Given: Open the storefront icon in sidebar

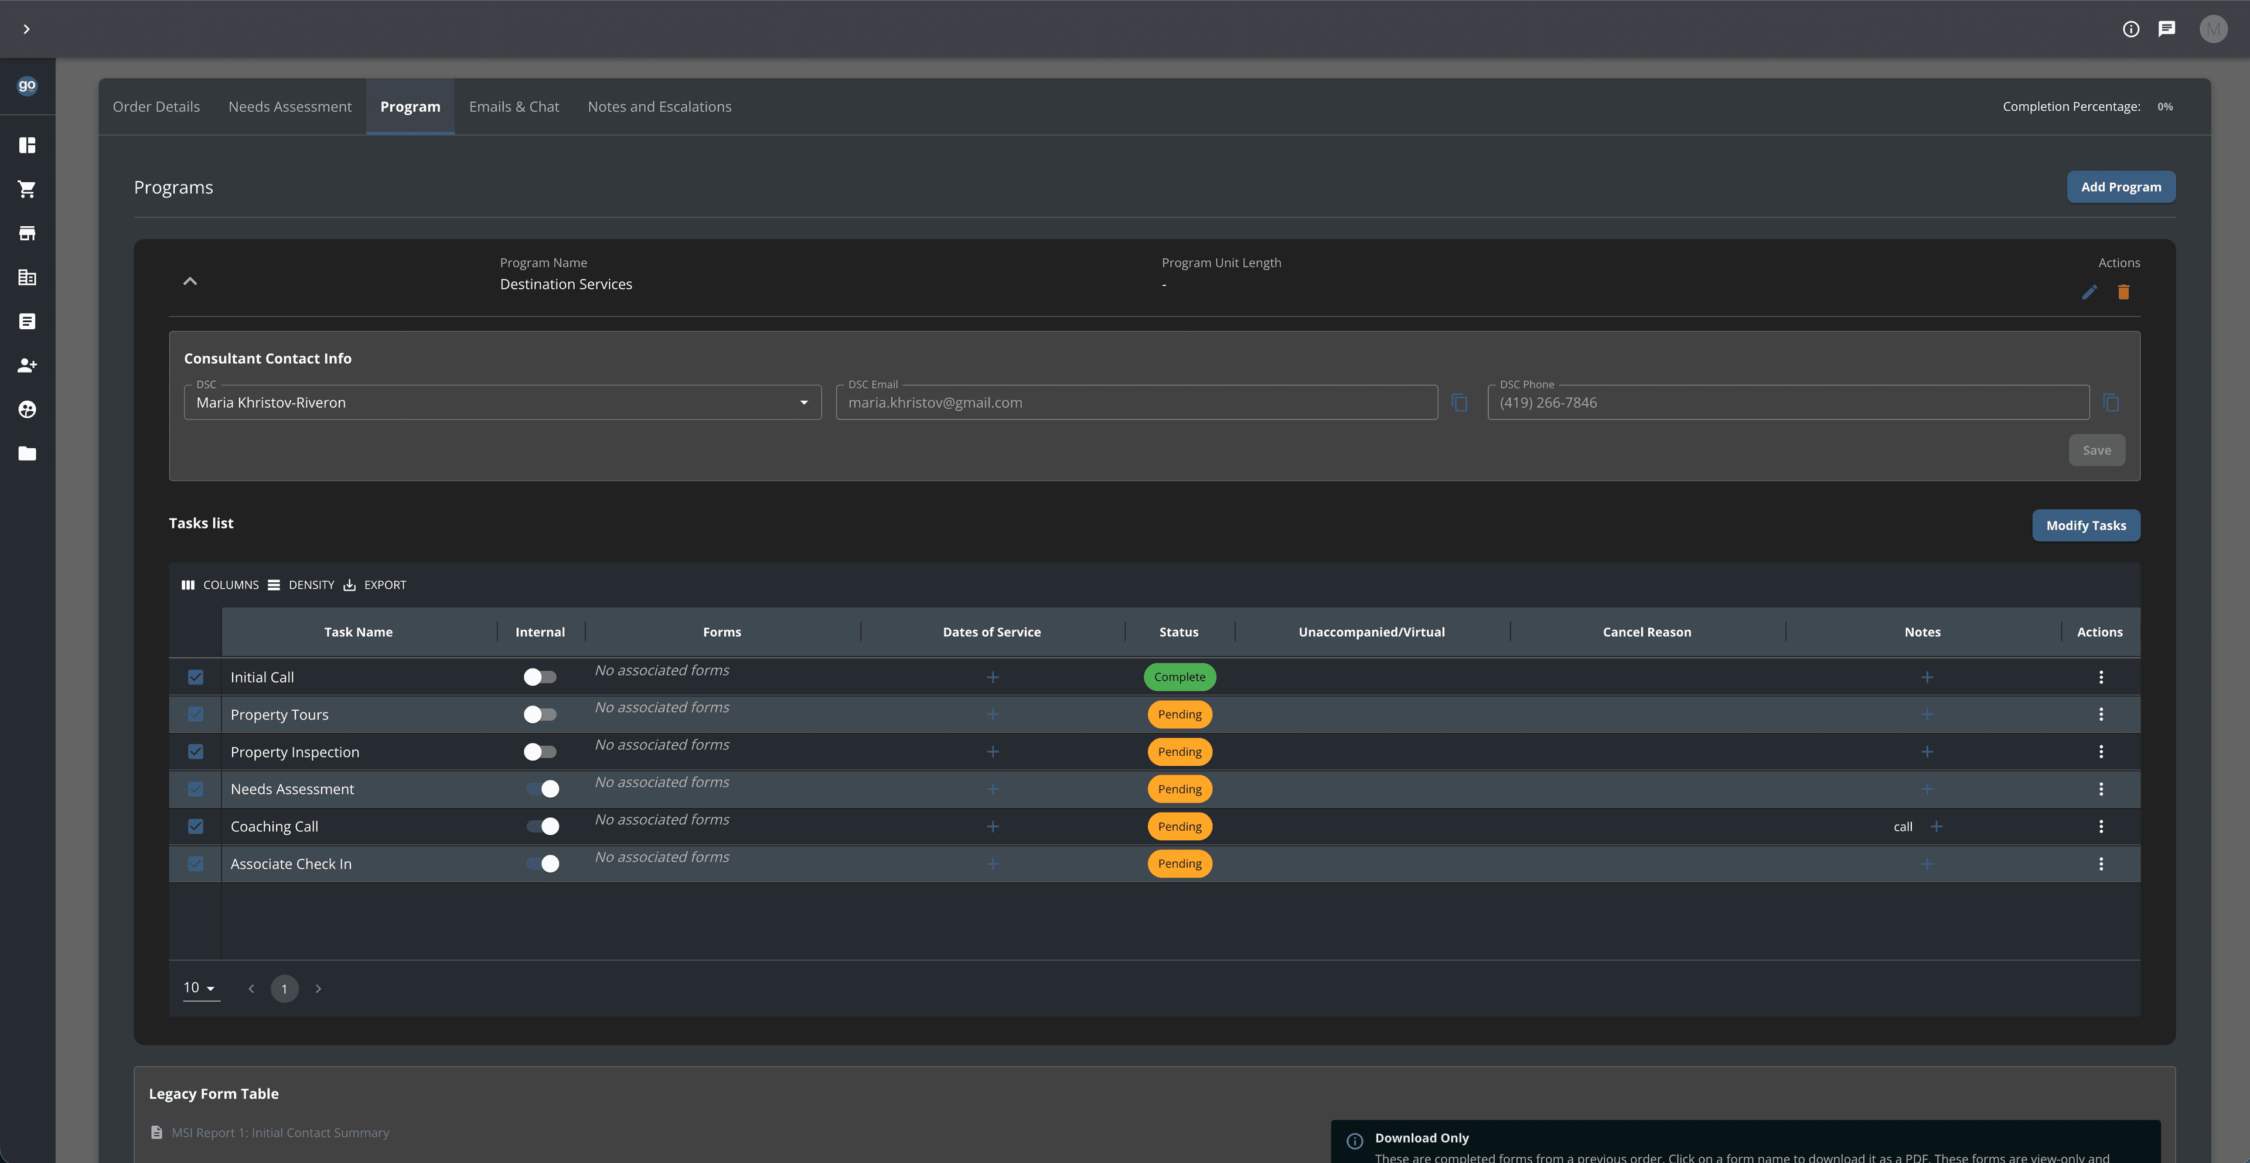Looking at the screenshot, I should pos(27,233).
